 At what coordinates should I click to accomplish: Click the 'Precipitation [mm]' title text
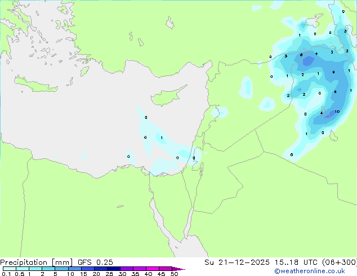point(36,262)
